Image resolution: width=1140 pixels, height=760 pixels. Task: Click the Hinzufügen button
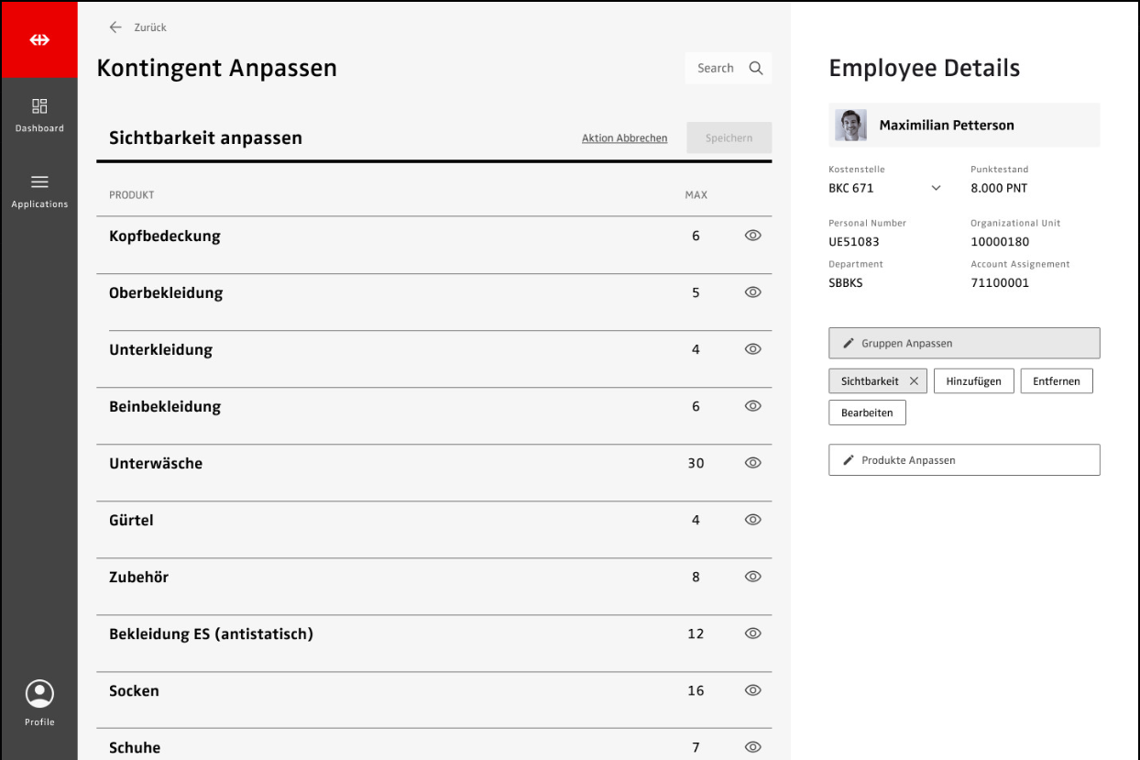[x=973, y=381]
